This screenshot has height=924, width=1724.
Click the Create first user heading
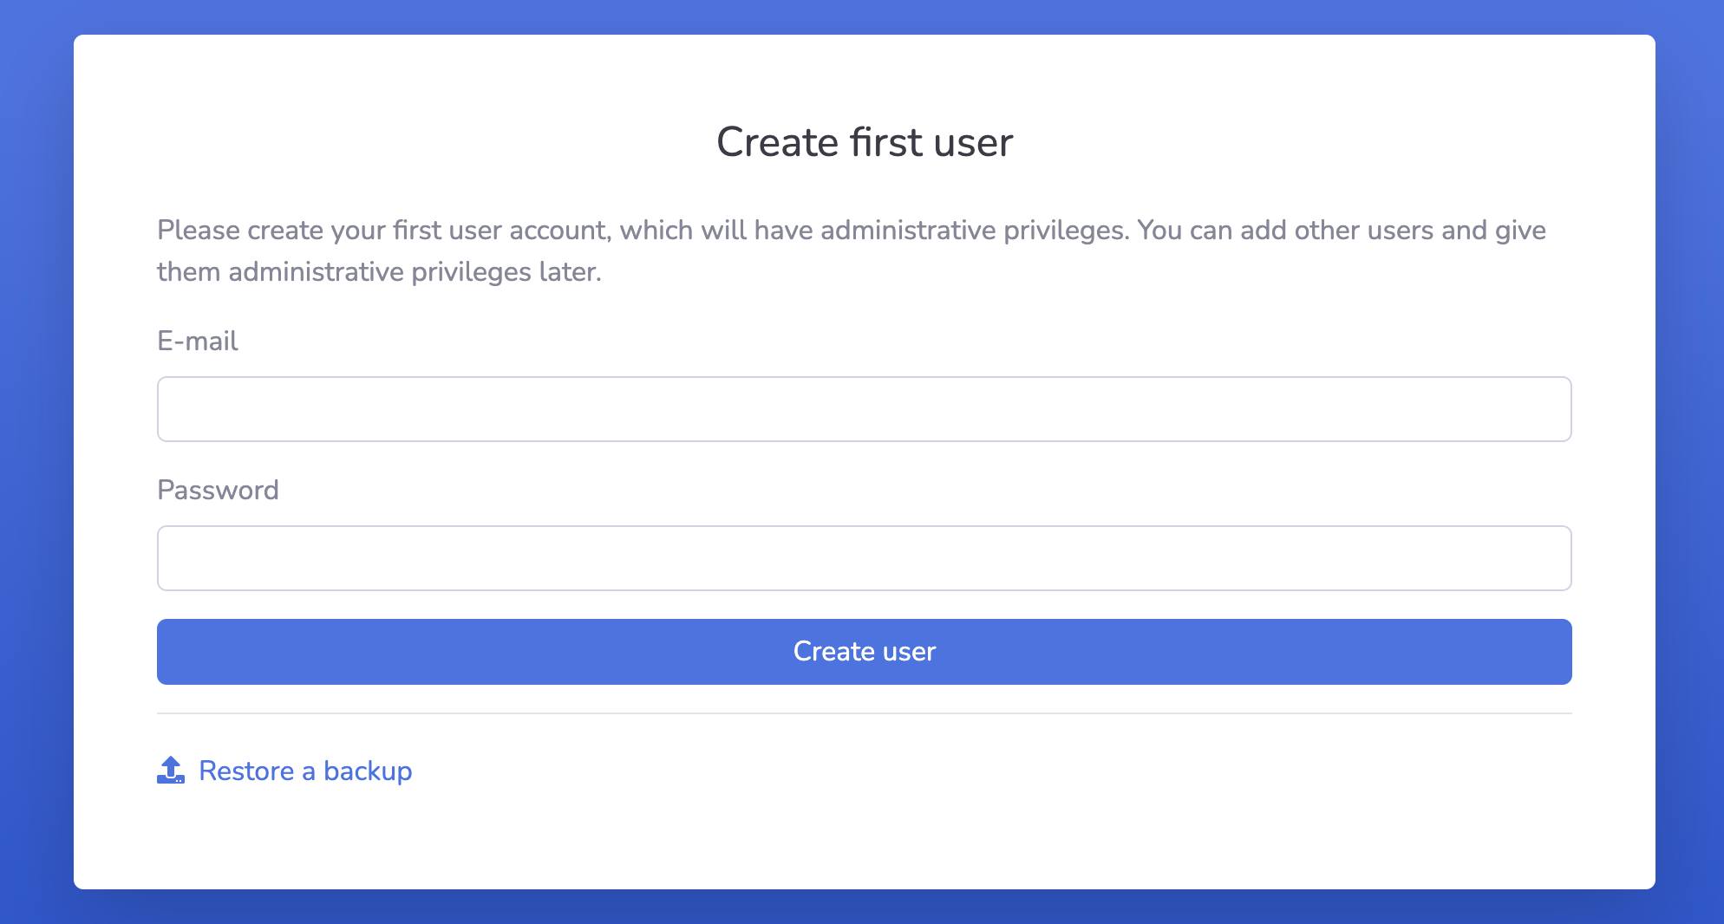(x=864, y=140)
